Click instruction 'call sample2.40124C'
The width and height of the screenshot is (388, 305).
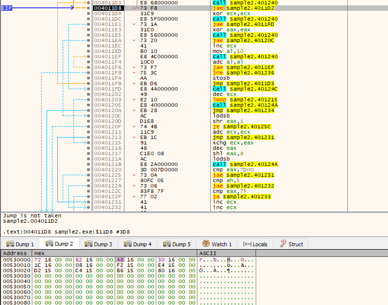click(245, 89)
